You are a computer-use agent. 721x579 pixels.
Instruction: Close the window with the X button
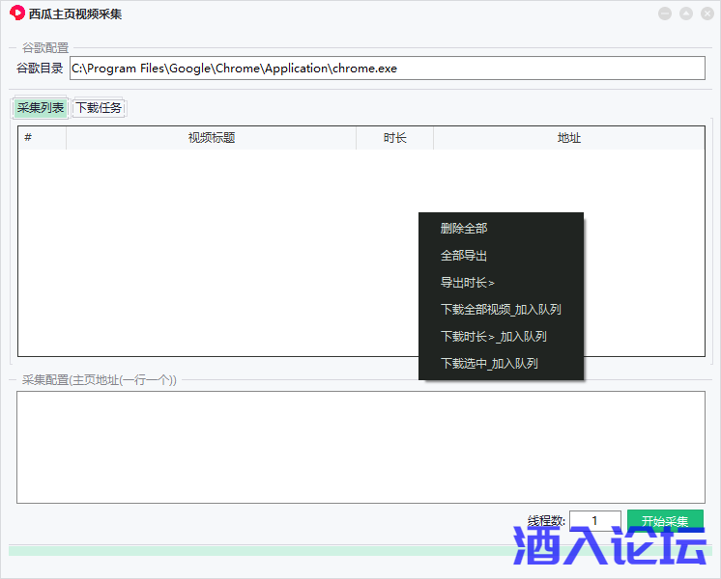pos(706,14)
